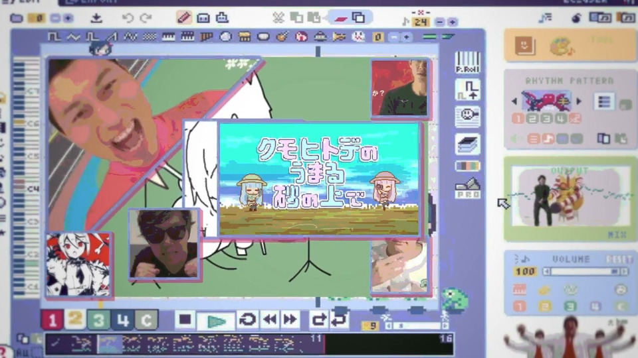Go to next rhythm pattern
This screenshot has width=638, height=358.
click(579, 101)
